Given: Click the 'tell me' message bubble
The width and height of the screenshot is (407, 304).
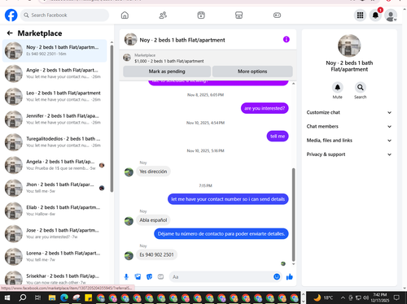Looking at the screenshot, I should point(278,137).
